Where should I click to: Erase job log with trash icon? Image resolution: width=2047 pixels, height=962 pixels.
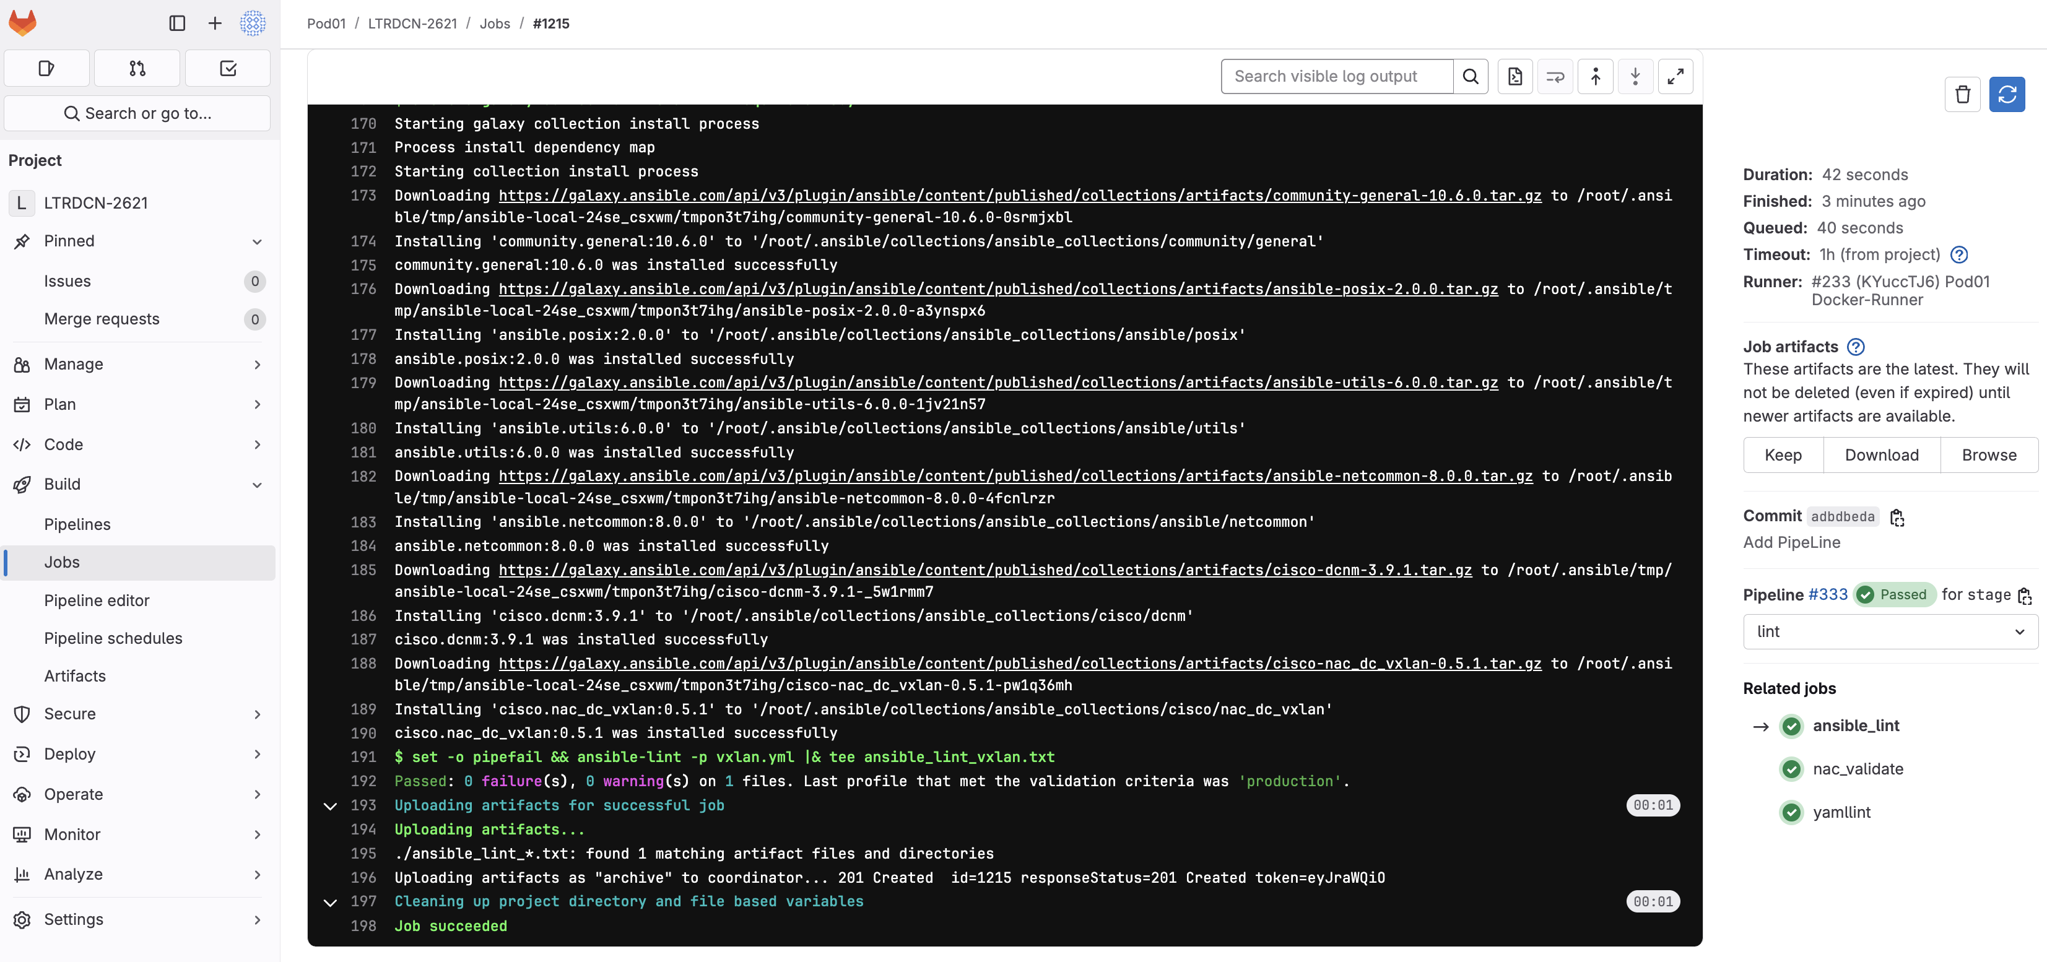click(1962, 95)
